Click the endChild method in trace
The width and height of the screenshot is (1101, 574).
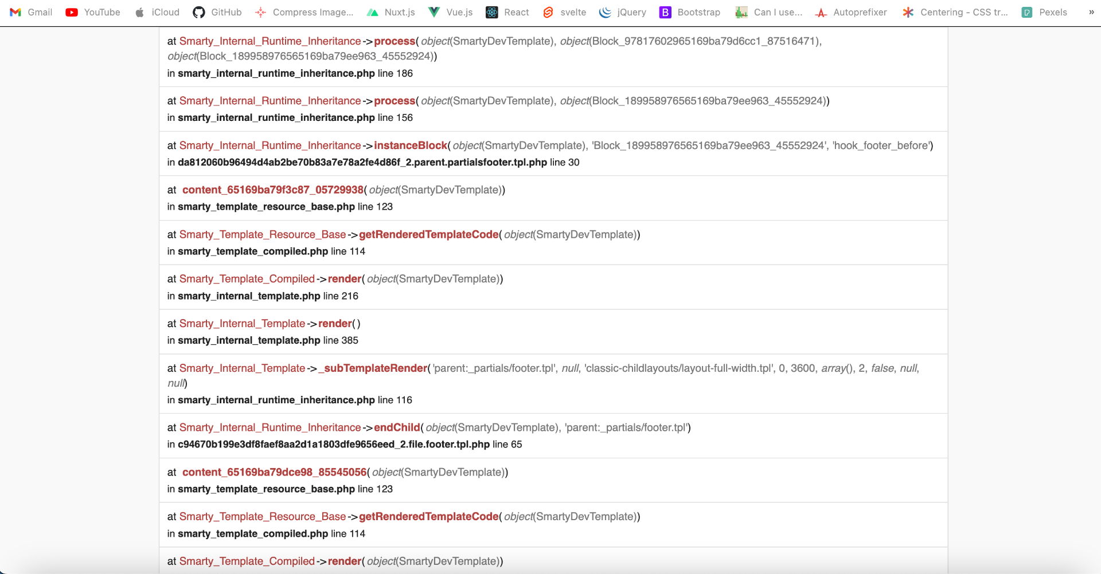click(x=397, y=427)
